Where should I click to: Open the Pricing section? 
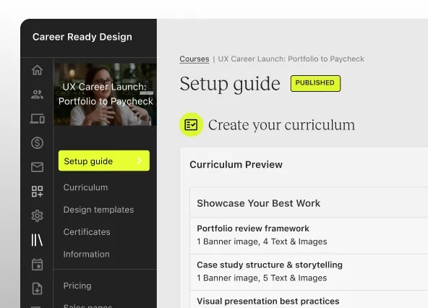point(77,286)
